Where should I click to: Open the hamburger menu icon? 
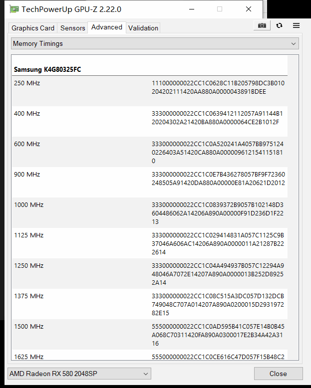tap(296, 26)
